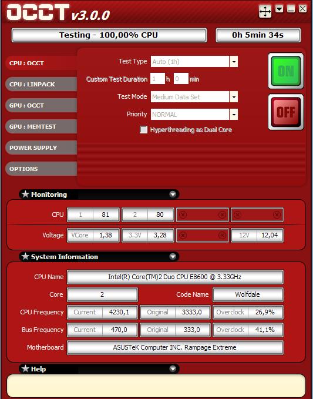313x399 pixels.
Task: Collapse the Monitoring section
Action: [173, 195]
